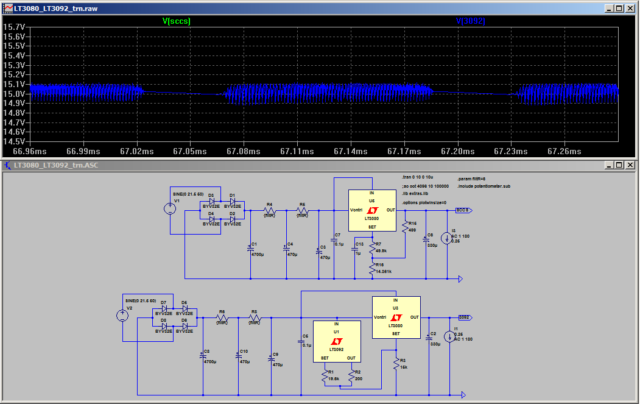Select diode D3 in the upper bridge
This screenshot has width=640, height=404.
211,201
